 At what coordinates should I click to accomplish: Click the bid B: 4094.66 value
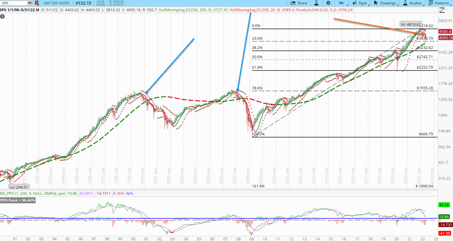coord(117,2)
